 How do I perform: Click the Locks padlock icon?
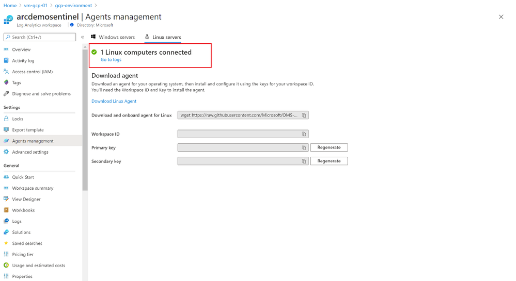6,119
